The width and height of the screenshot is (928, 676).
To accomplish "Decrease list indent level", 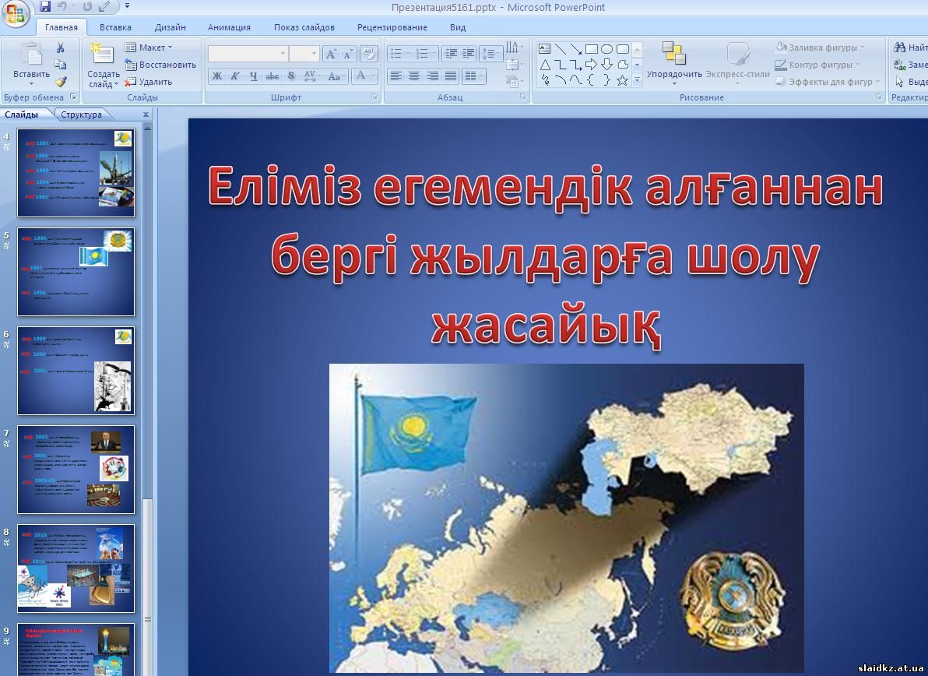I will click(x=451, y=54).
